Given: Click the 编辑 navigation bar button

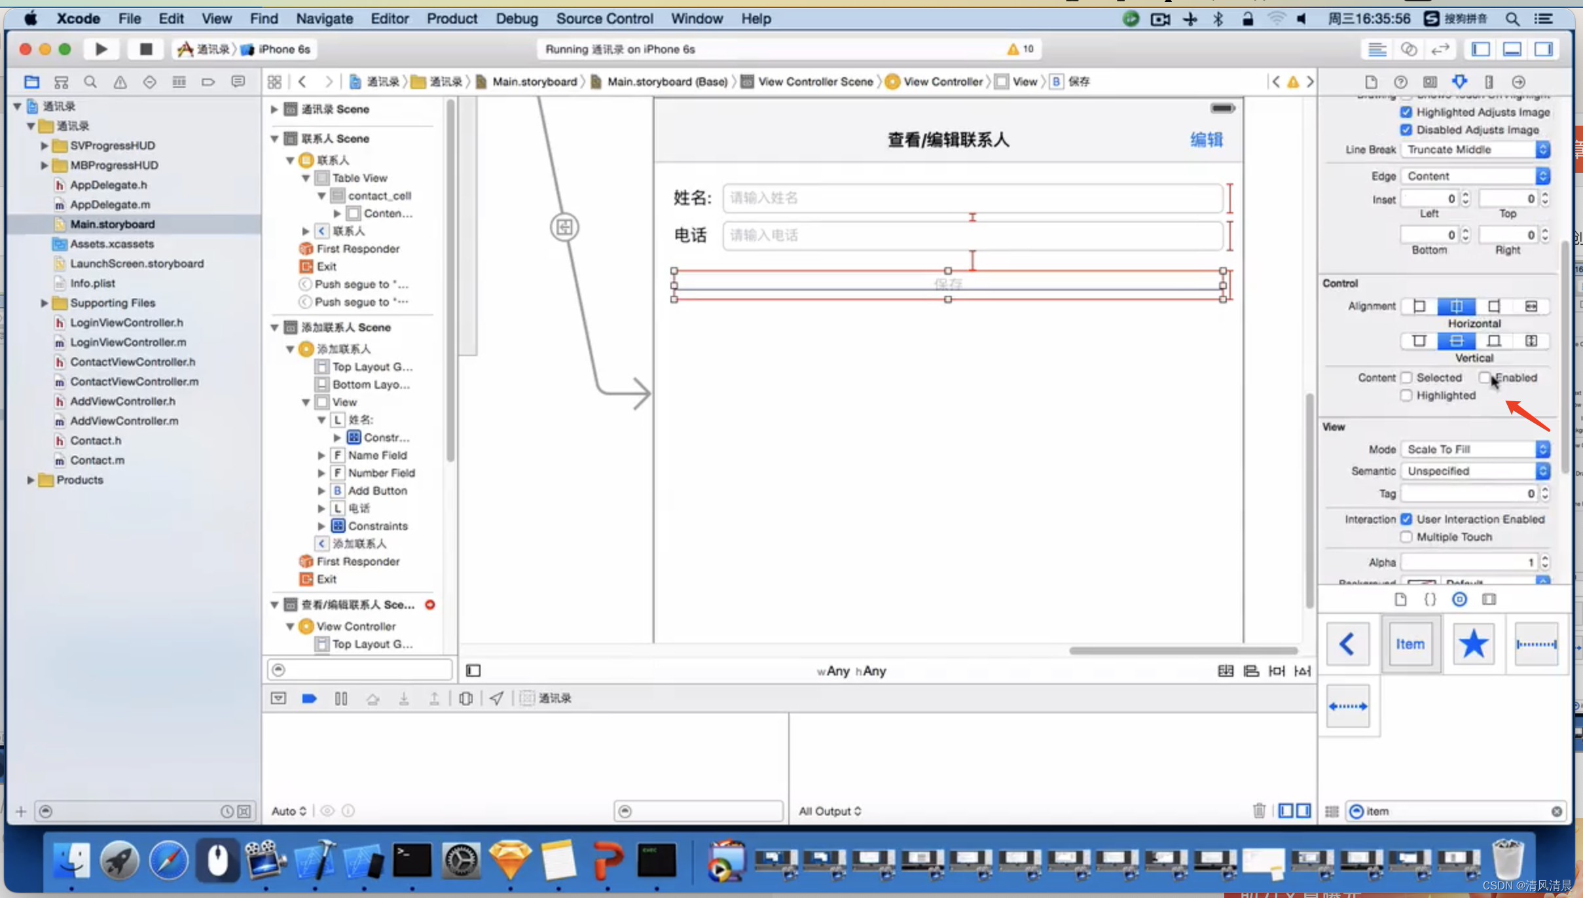Looking at the screenshot, I should 1206,139.
